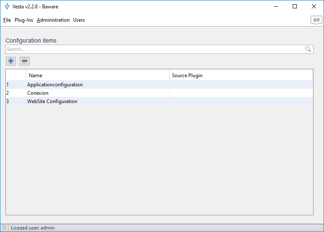The height and width of the screenshot is (232, 324).
Task: Sort by the Name column header
Action: (x=98, y=76)
